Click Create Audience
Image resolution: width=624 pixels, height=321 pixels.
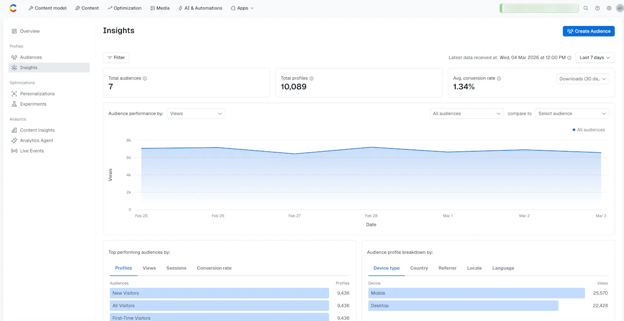pyautogui.click(x=589, y=31)
